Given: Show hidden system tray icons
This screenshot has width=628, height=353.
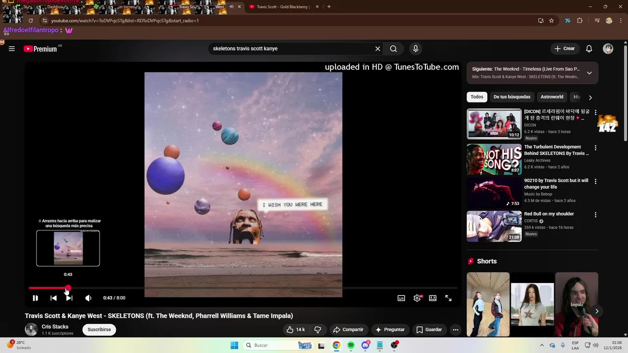Looking at the screenshot, I should coord(542,345).
